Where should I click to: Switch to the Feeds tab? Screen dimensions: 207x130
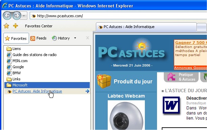click(x=38, y=38)
